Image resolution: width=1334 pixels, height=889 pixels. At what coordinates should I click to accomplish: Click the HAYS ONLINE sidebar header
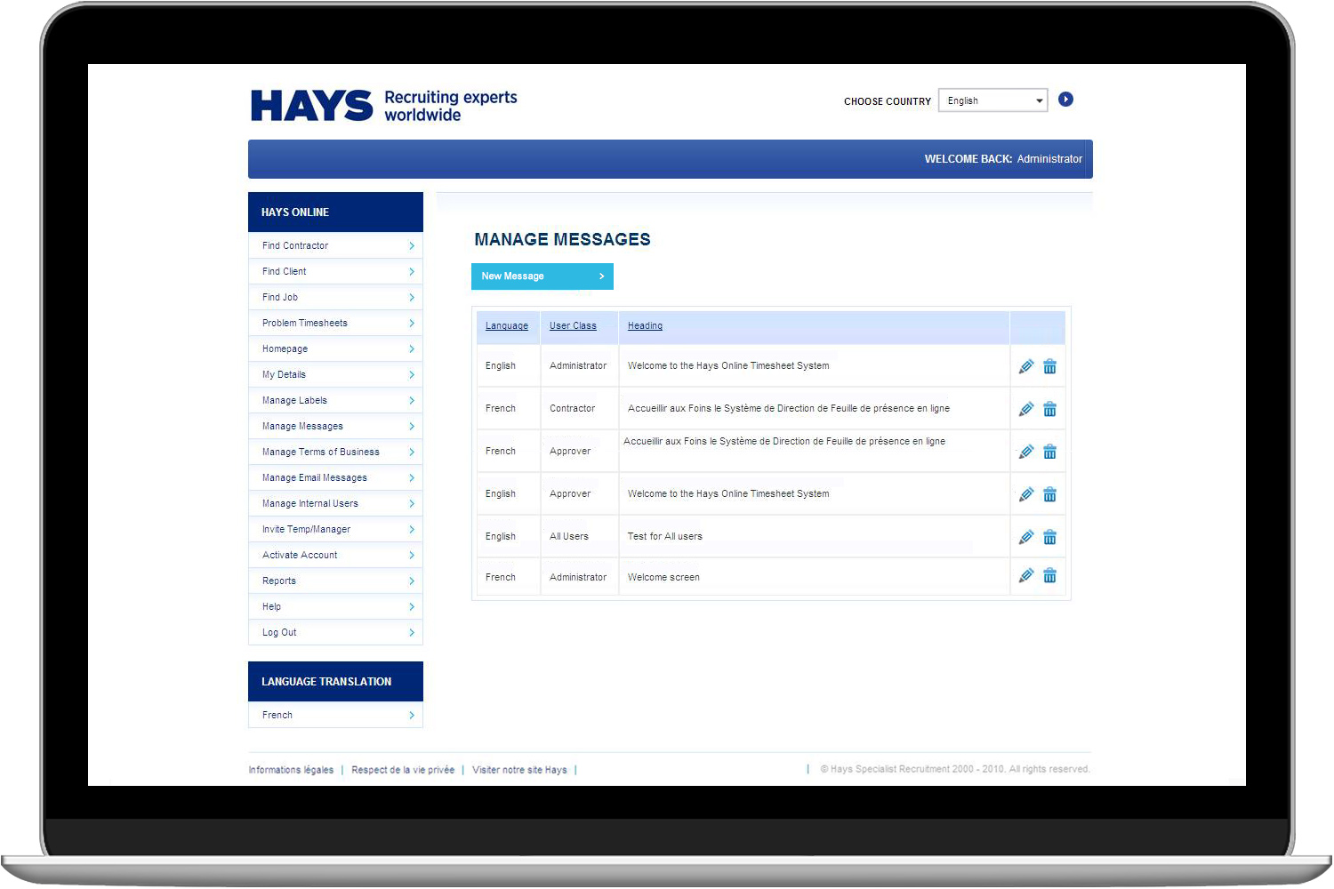click(335, 212)
